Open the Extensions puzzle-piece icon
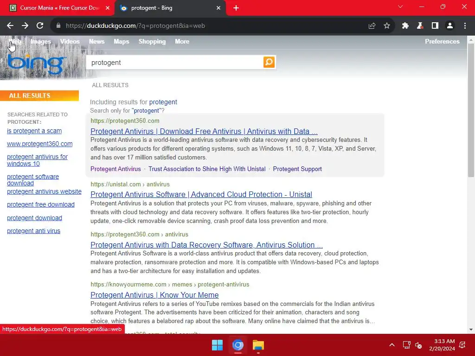The height and width of the screenshot is (356, 475). coord(405,26)
